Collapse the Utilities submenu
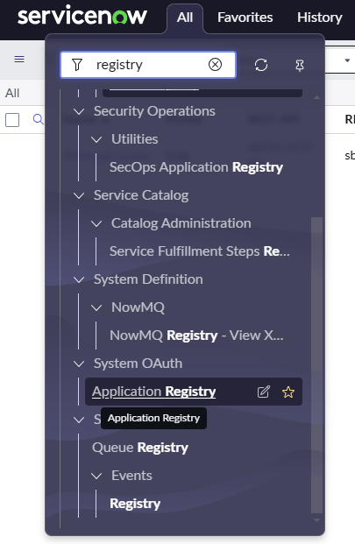355x544 pixels. (96, 139)
